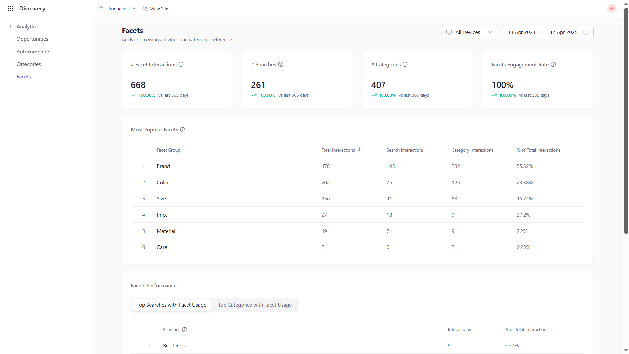The height and width of the screenshot is (354, 629).
Task: Show info for Categories metric card
Action: click(x=405, y=64)
